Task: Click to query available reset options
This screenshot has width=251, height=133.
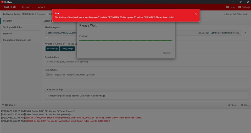Action: (x=67, y=62)
